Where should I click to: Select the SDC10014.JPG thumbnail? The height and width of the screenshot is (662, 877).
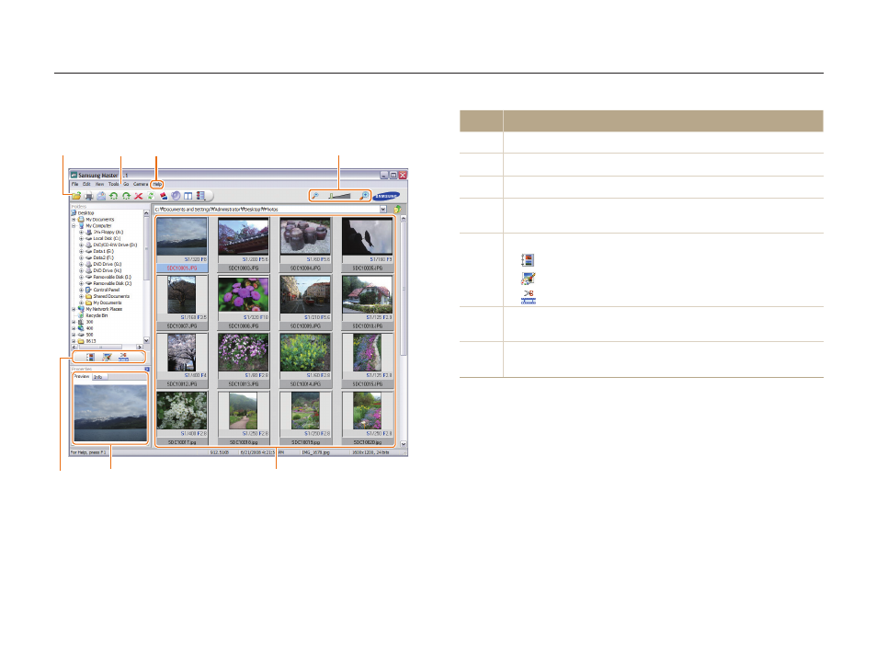(x=305, y=360)
